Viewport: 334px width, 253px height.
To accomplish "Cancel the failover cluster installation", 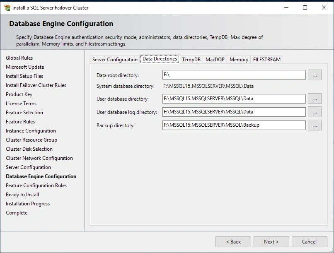I will (x=309, y=242).
